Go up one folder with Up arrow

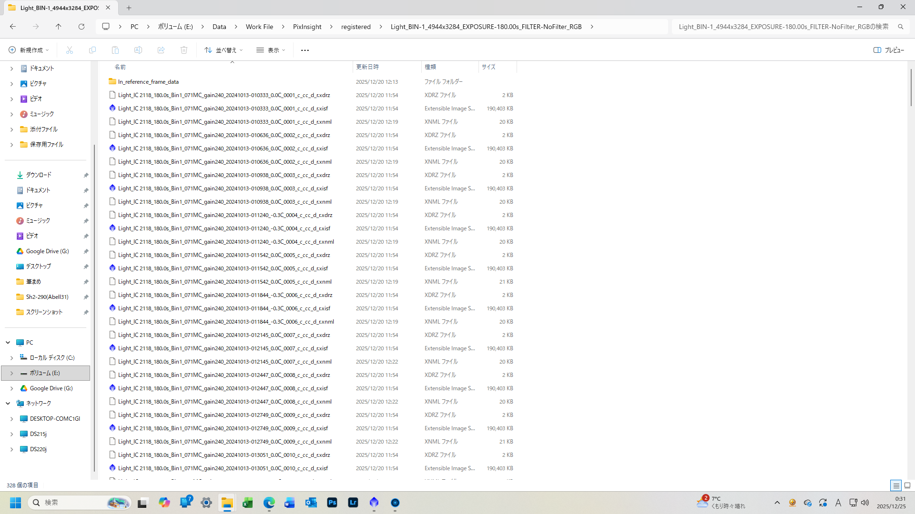tap(59, 27)
